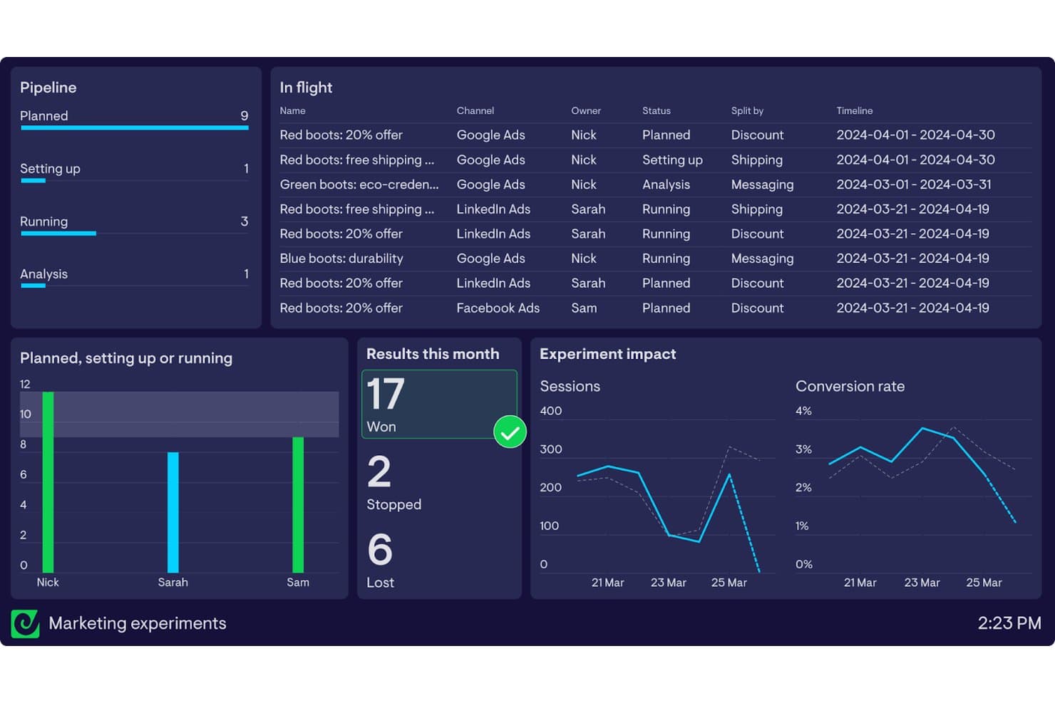Image resolution: width=1055 pixels, height=703 pixels.
Task: Click the Running count "3" in Pipeline
Action: [245, 222]
